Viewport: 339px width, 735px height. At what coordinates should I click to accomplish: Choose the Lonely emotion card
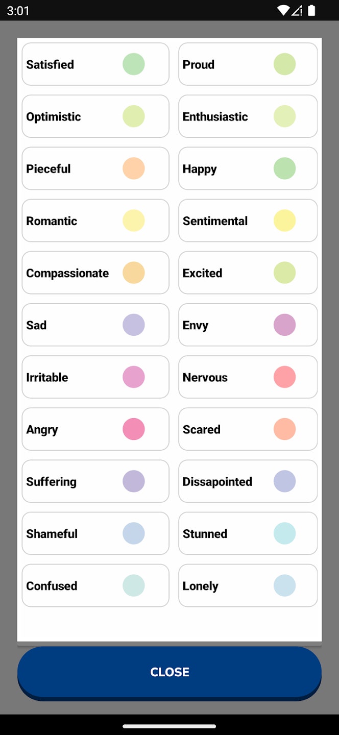248,585
